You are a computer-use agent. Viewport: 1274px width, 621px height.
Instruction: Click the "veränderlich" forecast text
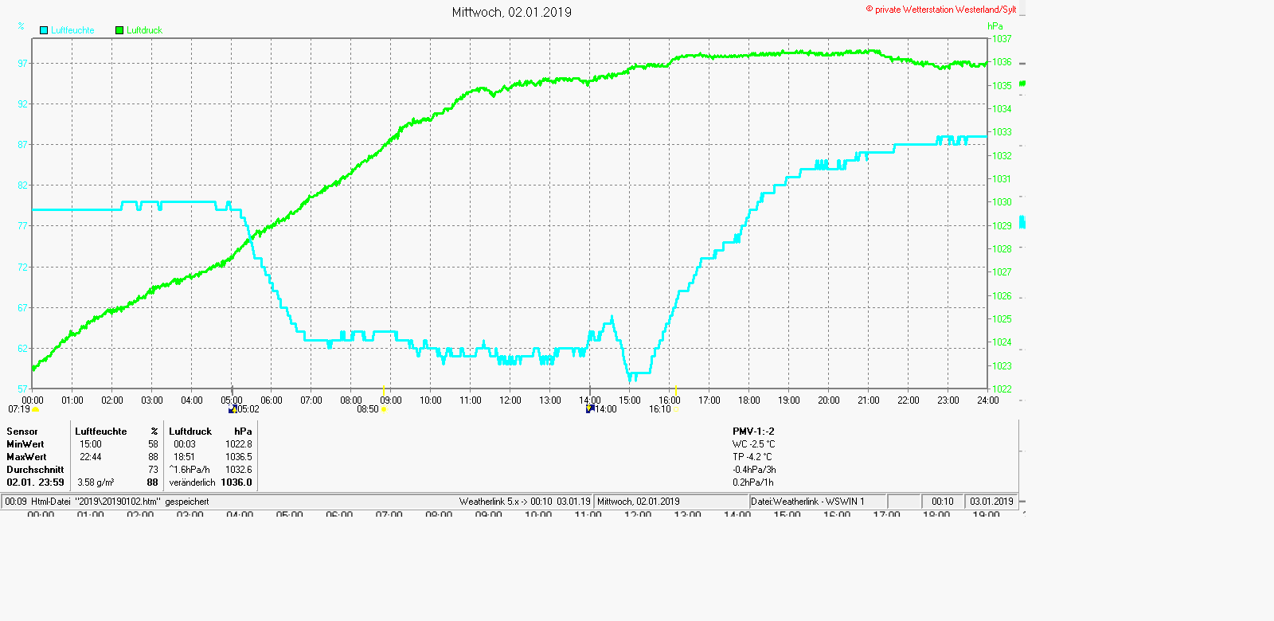[x=192, y=482]
